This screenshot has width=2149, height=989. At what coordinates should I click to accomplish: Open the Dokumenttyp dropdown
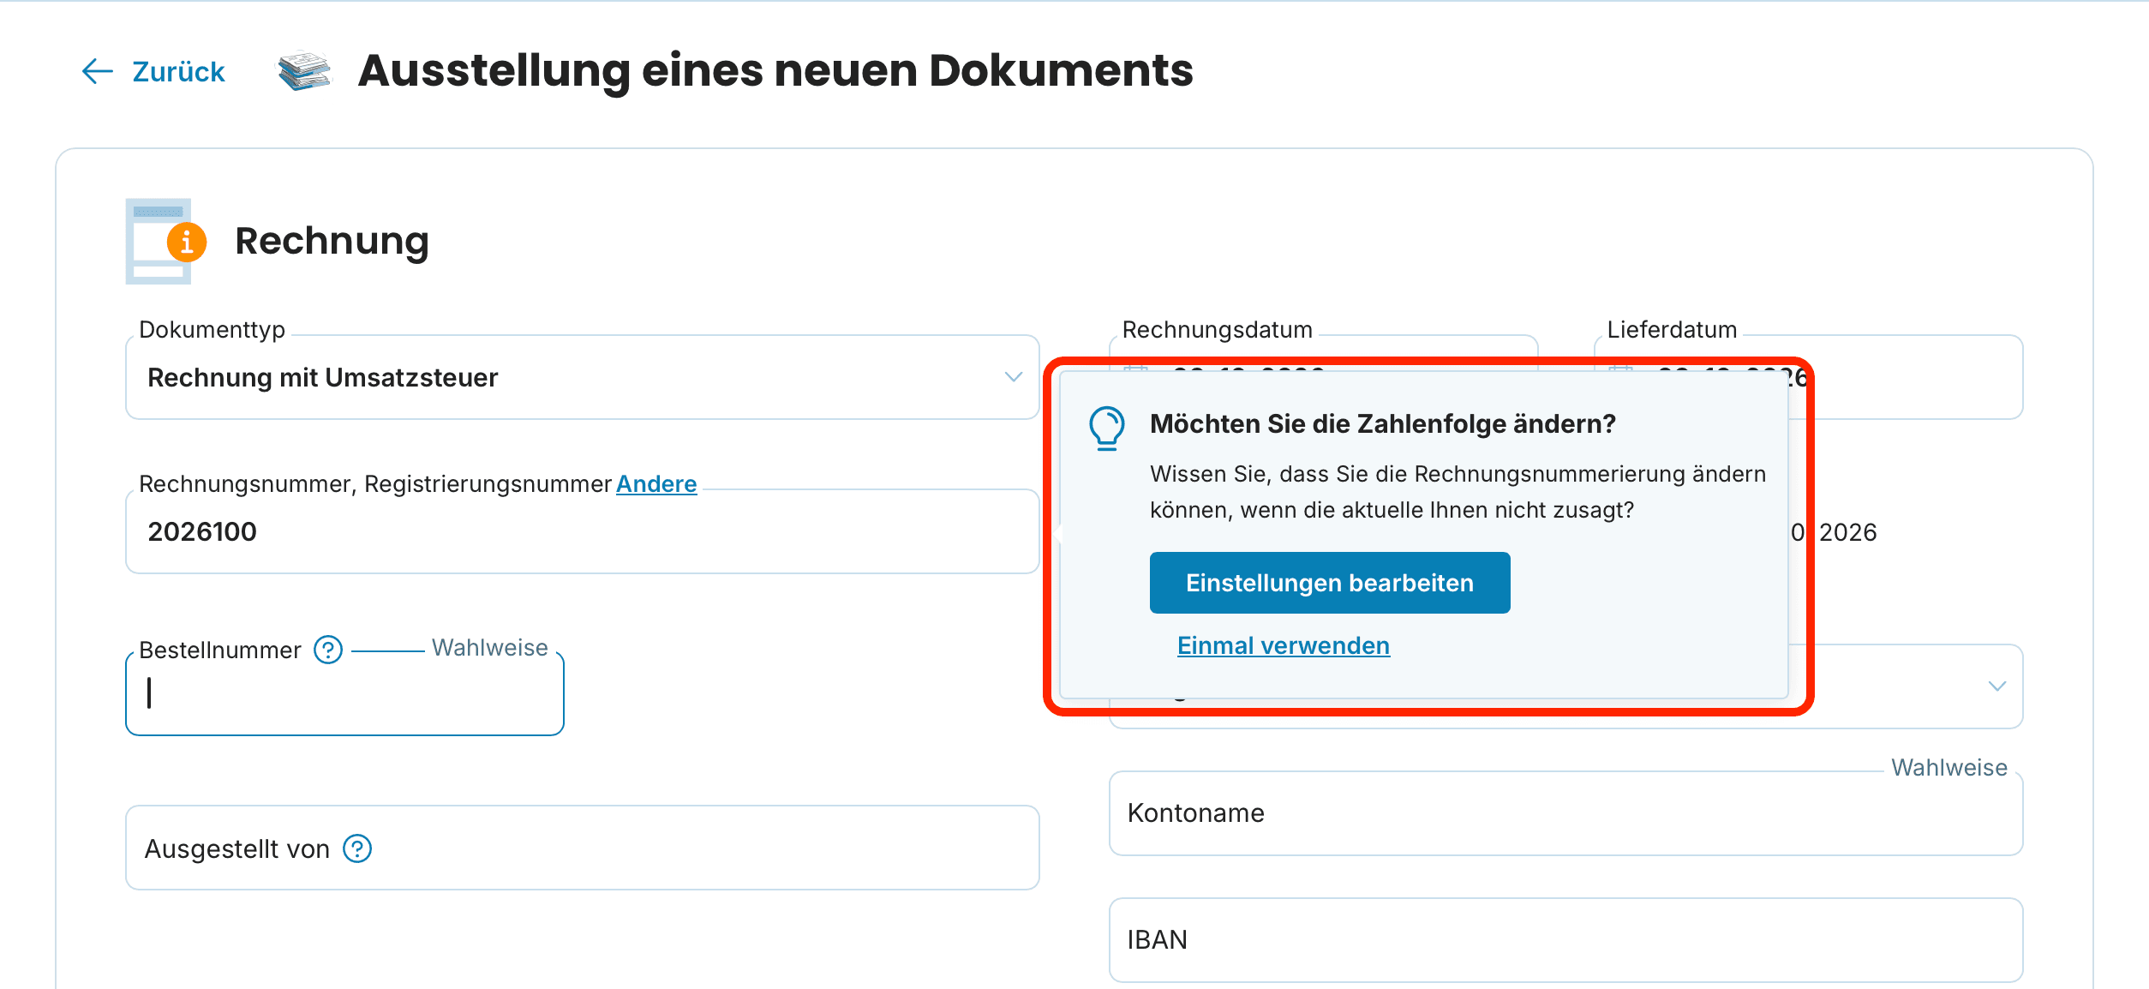[x=583, y=377]
